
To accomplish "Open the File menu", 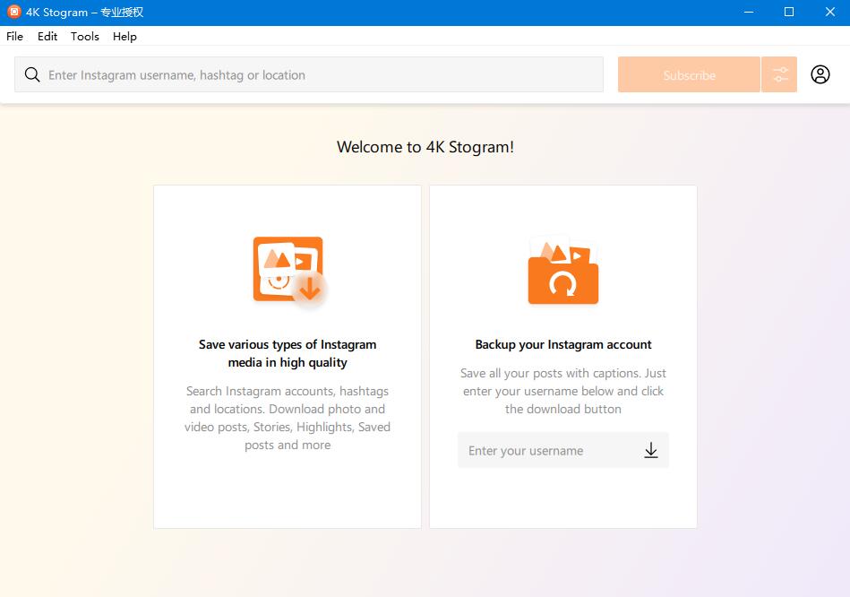I will [x=14, y=37].
